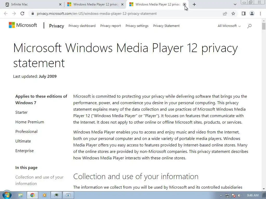Viewport: 266px width, 199px height.
Task: Open the Privacy report menu item
Action: (110, 26)
